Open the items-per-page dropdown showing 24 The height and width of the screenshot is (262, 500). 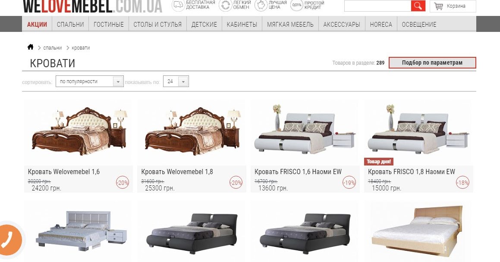[176, 81]
